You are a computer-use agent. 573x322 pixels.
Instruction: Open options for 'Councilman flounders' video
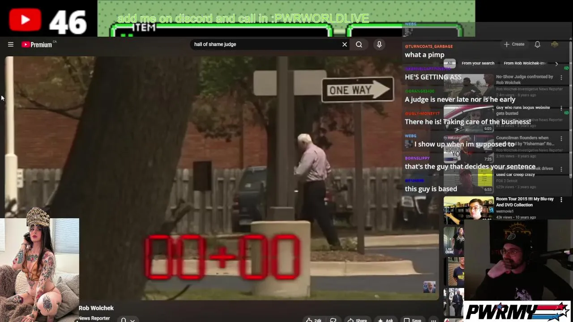[x=561, y=139]
